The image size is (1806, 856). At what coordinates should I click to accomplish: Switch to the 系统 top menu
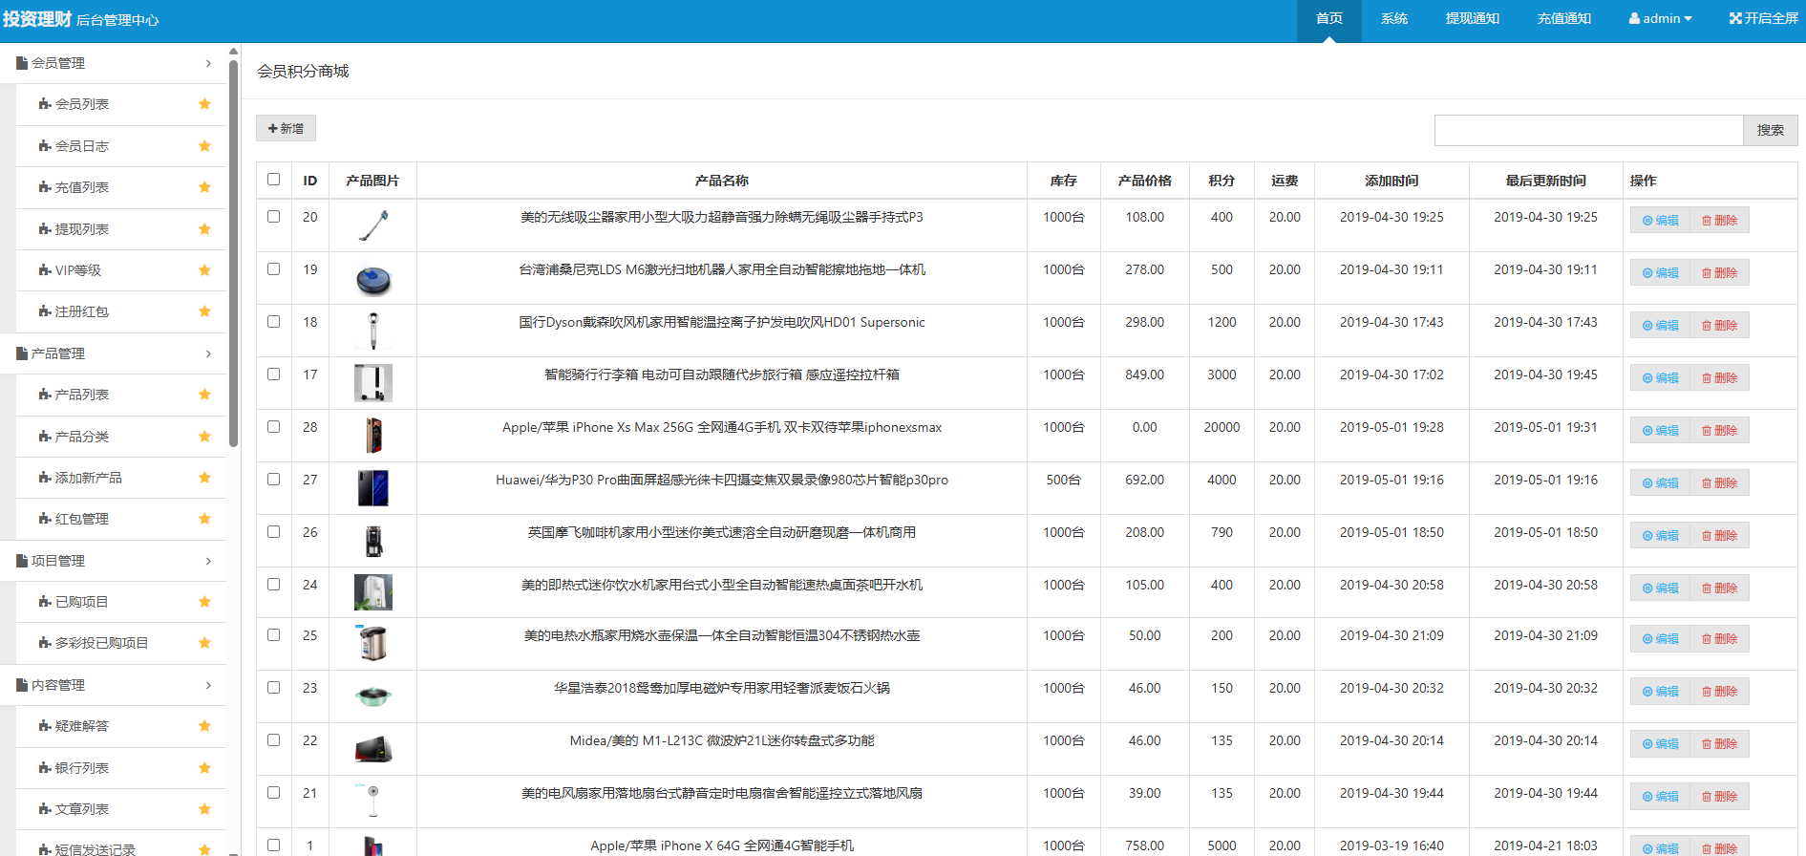click(1393, 18)
